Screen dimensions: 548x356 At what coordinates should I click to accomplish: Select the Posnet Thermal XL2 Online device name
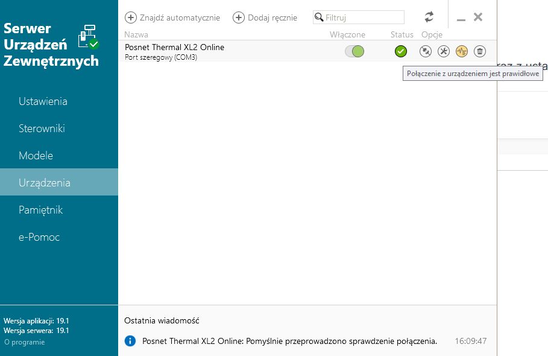(x=174, y=47)
